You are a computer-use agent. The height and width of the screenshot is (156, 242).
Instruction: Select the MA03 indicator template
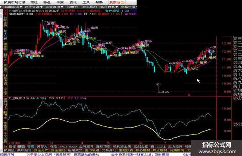[x=63, y=147]
